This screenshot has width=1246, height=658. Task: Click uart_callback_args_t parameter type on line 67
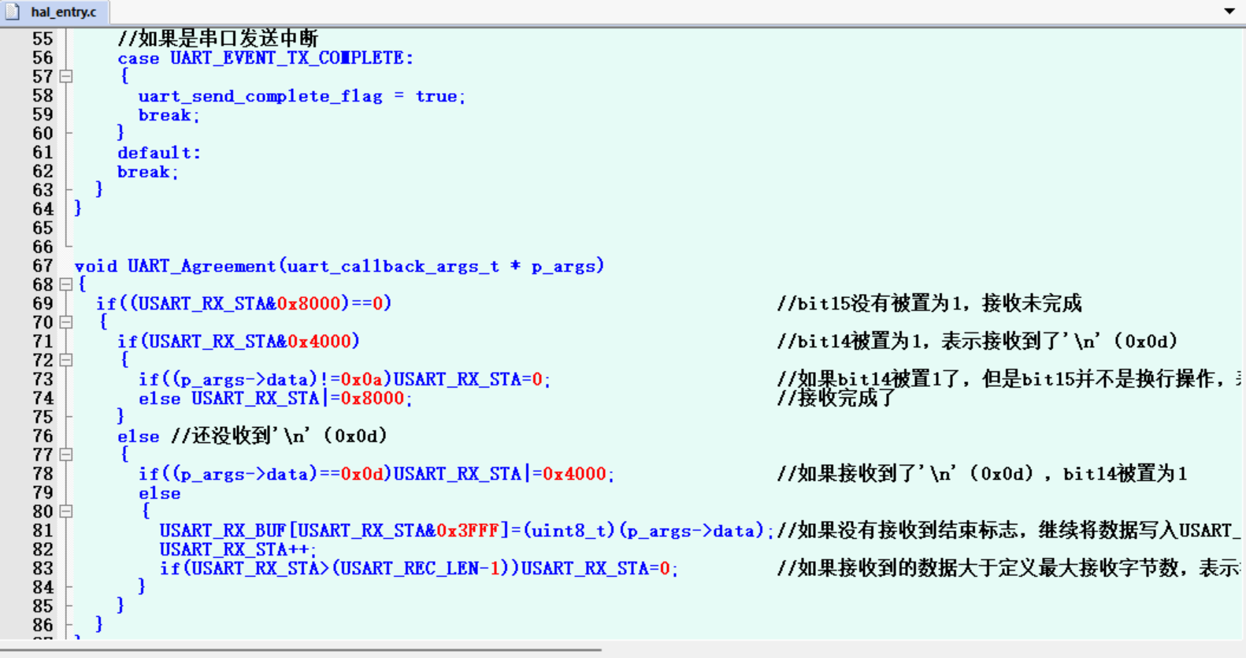pyautogui.click(x=393, y=266)
